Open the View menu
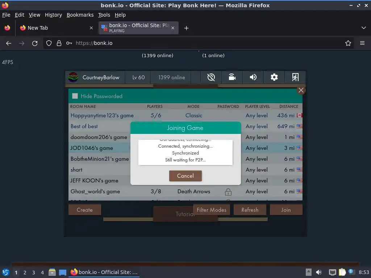The image size is (371, 278). click(34, 15)
